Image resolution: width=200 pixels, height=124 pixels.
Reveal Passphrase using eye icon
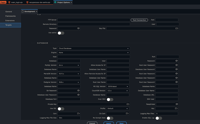[177, 104]
